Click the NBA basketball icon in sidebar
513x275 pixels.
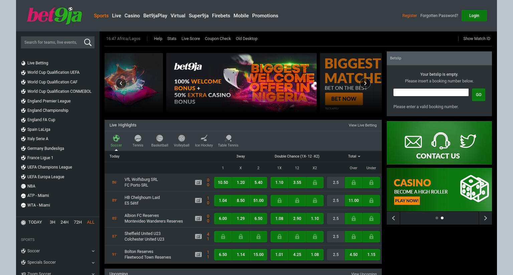click(23, 186)
